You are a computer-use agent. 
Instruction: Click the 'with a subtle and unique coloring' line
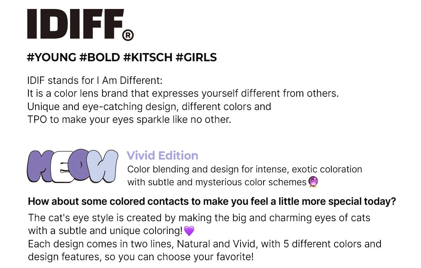click(105, 231)
